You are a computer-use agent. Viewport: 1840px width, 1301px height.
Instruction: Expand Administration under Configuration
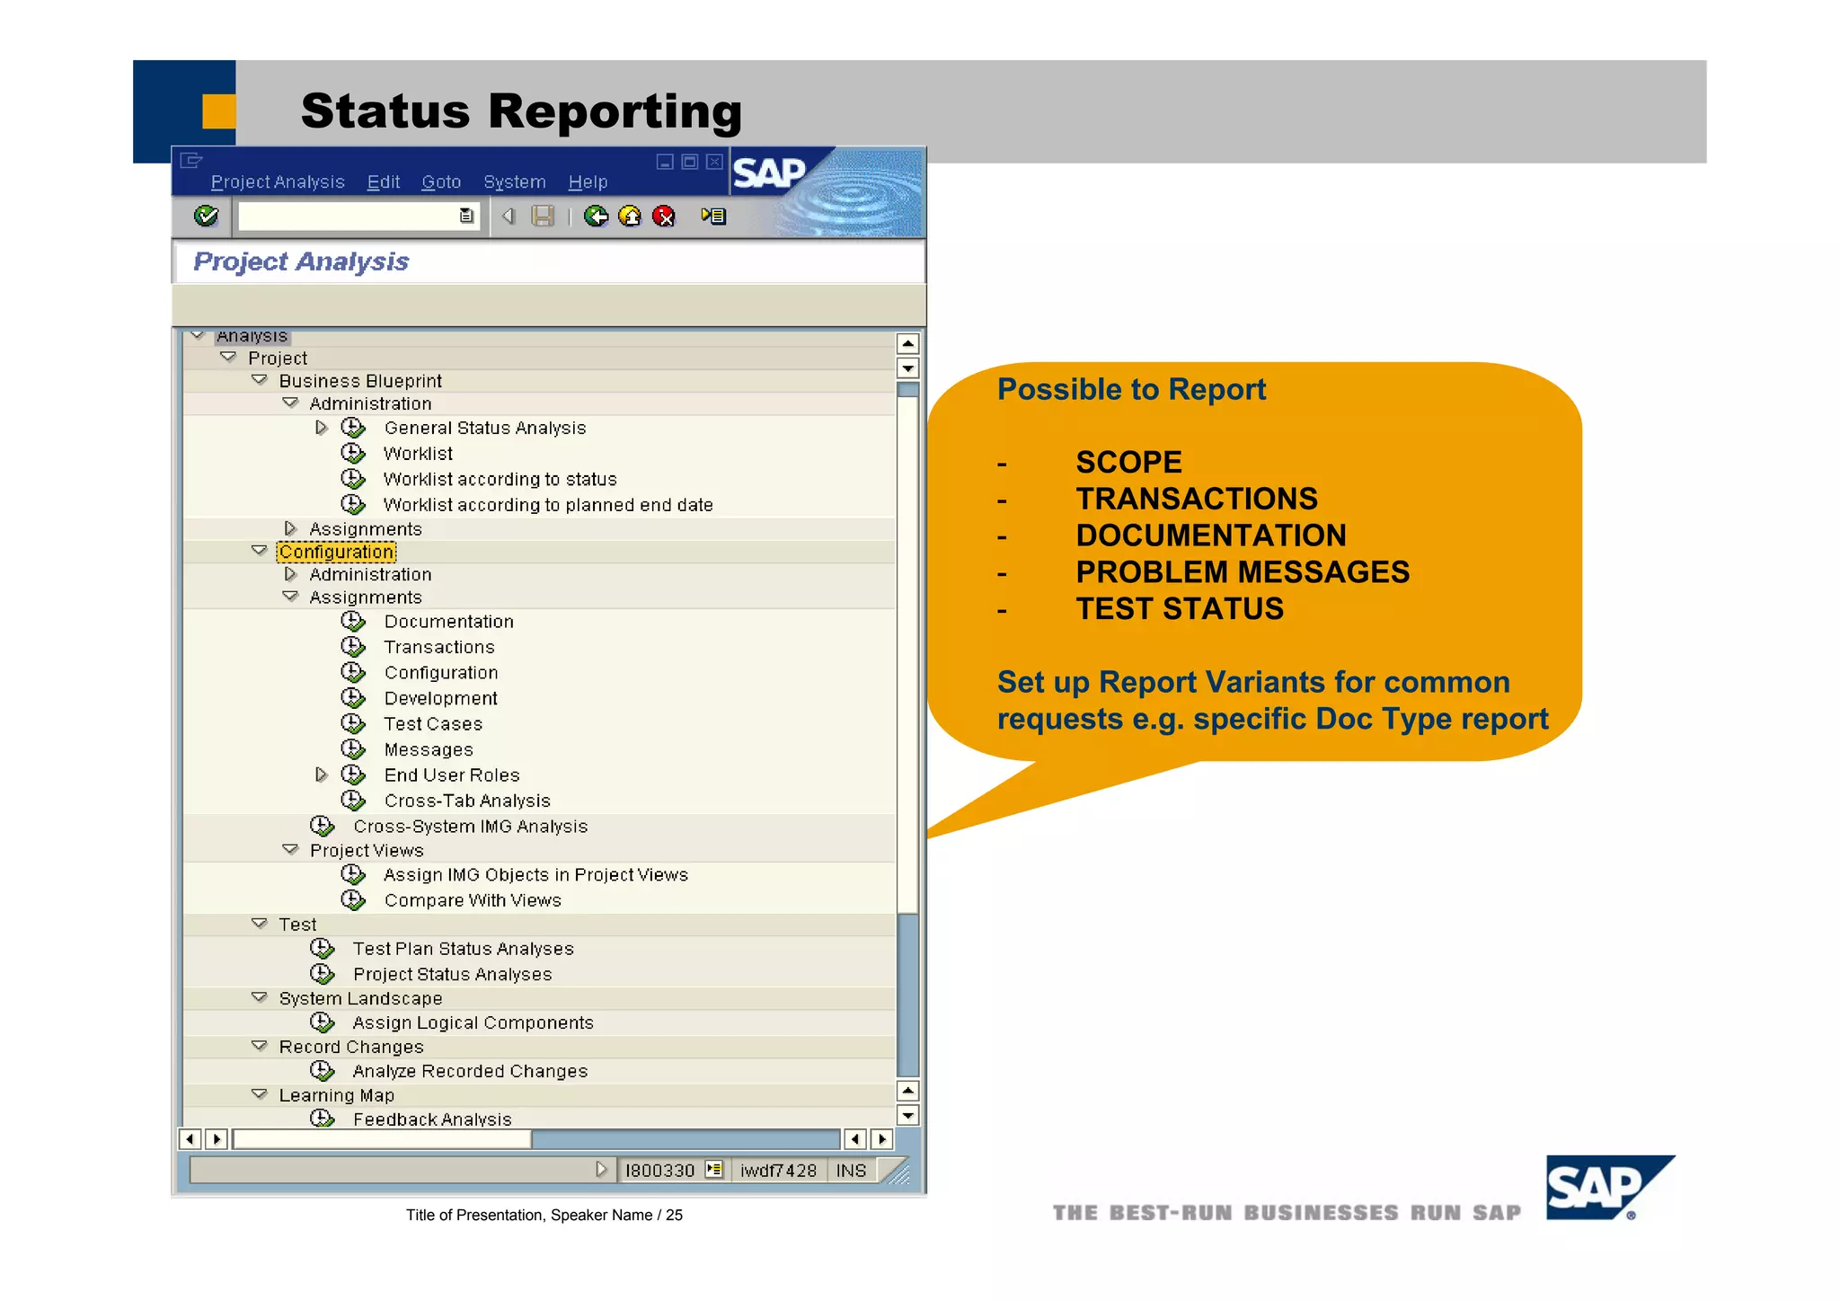pyautogui.click(x=290, y=574)
